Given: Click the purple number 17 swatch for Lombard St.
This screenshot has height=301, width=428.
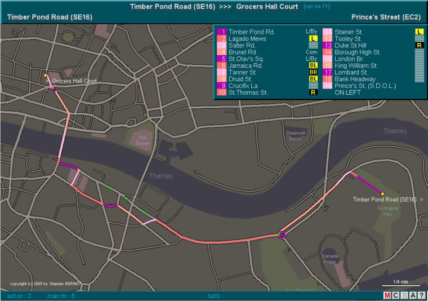Looking at the screenshot, I should click(328, 72).
